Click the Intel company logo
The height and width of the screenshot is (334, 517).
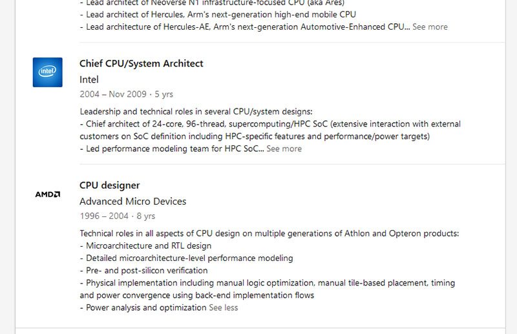[x=47, y=72]
